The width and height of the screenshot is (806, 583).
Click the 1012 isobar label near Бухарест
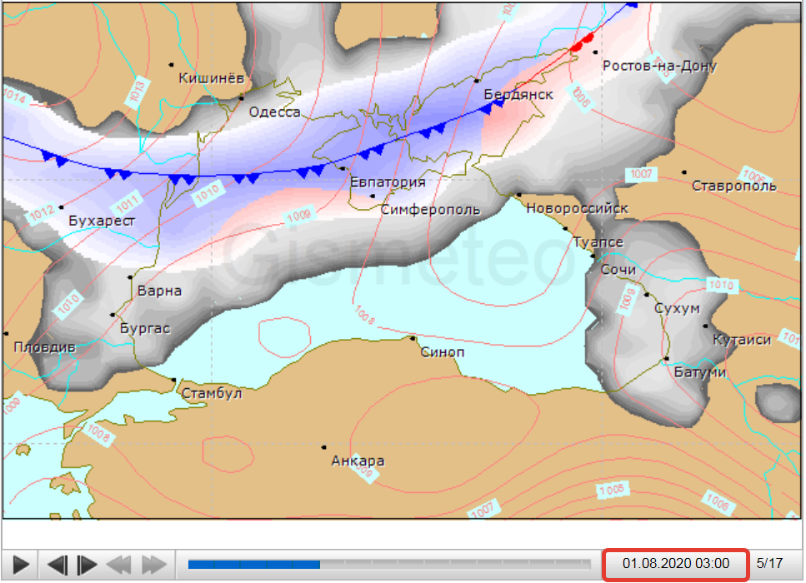pyautogui.click(x=42, y=212)
